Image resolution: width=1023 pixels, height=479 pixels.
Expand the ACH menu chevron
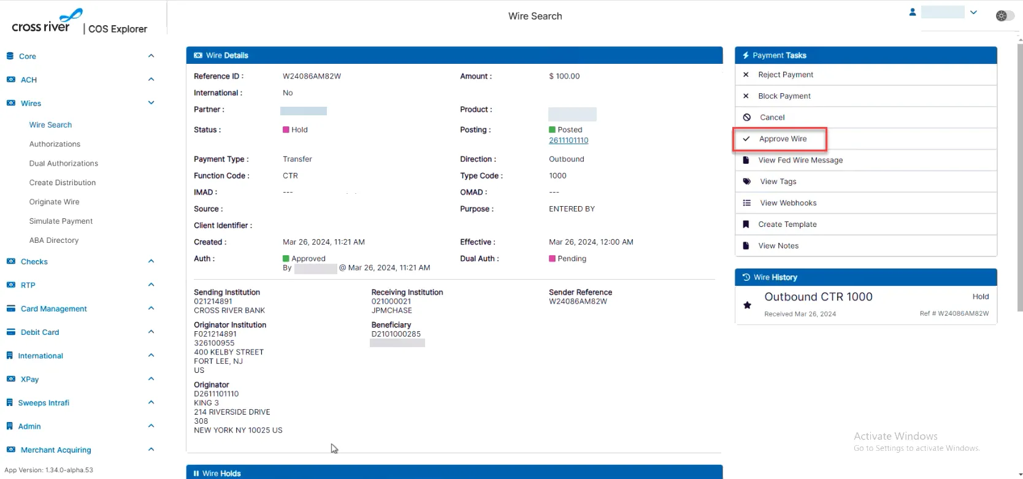[x=151, y=79]
